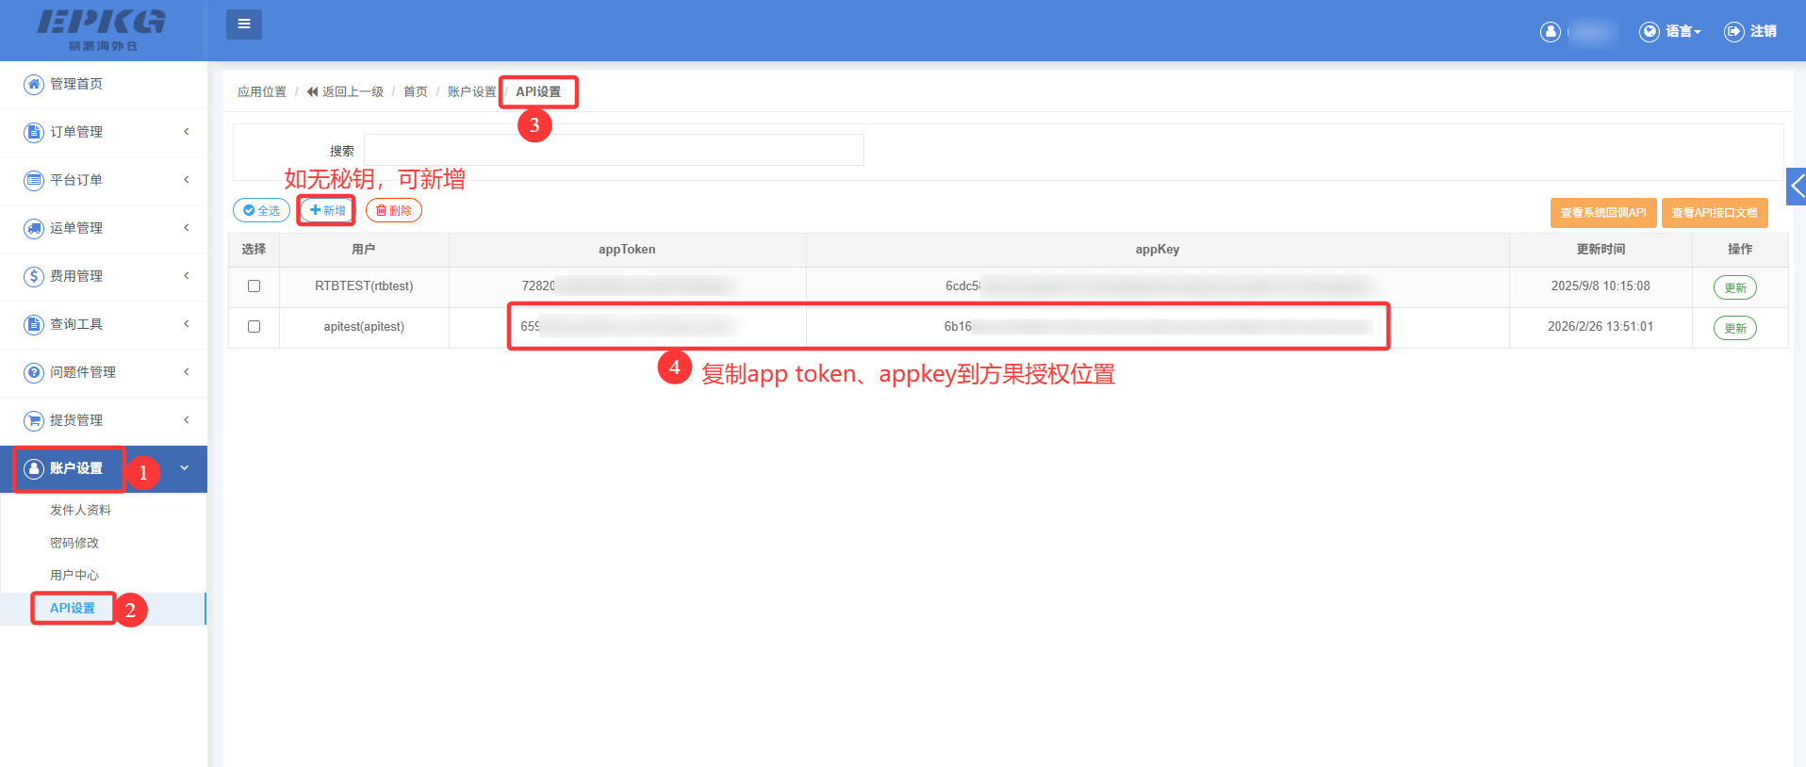Click 注销 logout link
This screenshot has width=1806, height=767.
1764,32
